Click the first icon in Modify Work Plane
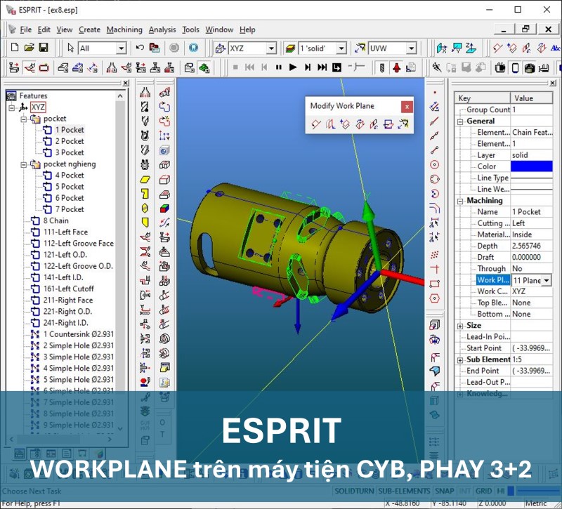Screen dimensions: 562x509 coord(317,125)
